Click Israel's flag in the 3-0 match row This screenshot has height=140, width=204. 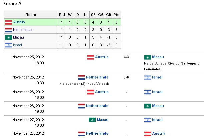[x=147, y=77]
